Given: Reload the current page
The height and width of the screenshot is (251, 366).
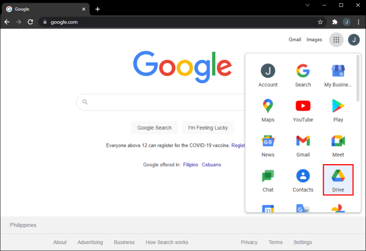Looking at the screenshot, I should click(x=30, y=22).
